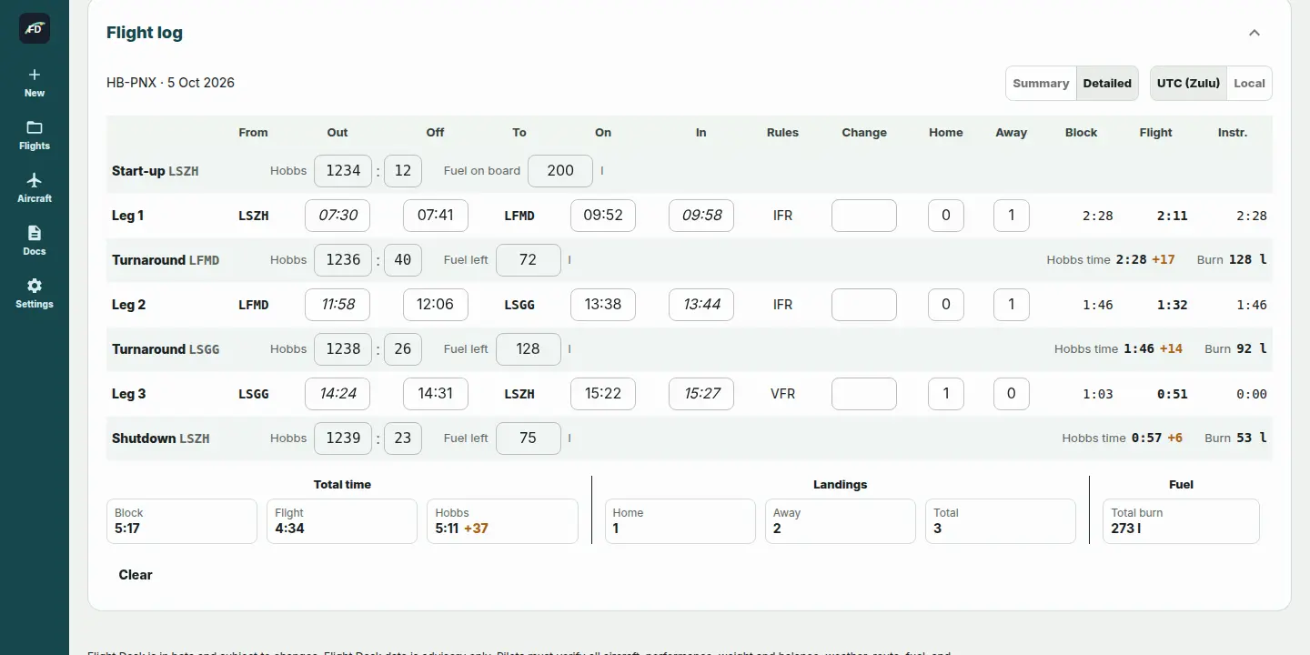Click the Total burn 273 l value
Viewport: 1310px width, 655px height.
click(1126, 528)
